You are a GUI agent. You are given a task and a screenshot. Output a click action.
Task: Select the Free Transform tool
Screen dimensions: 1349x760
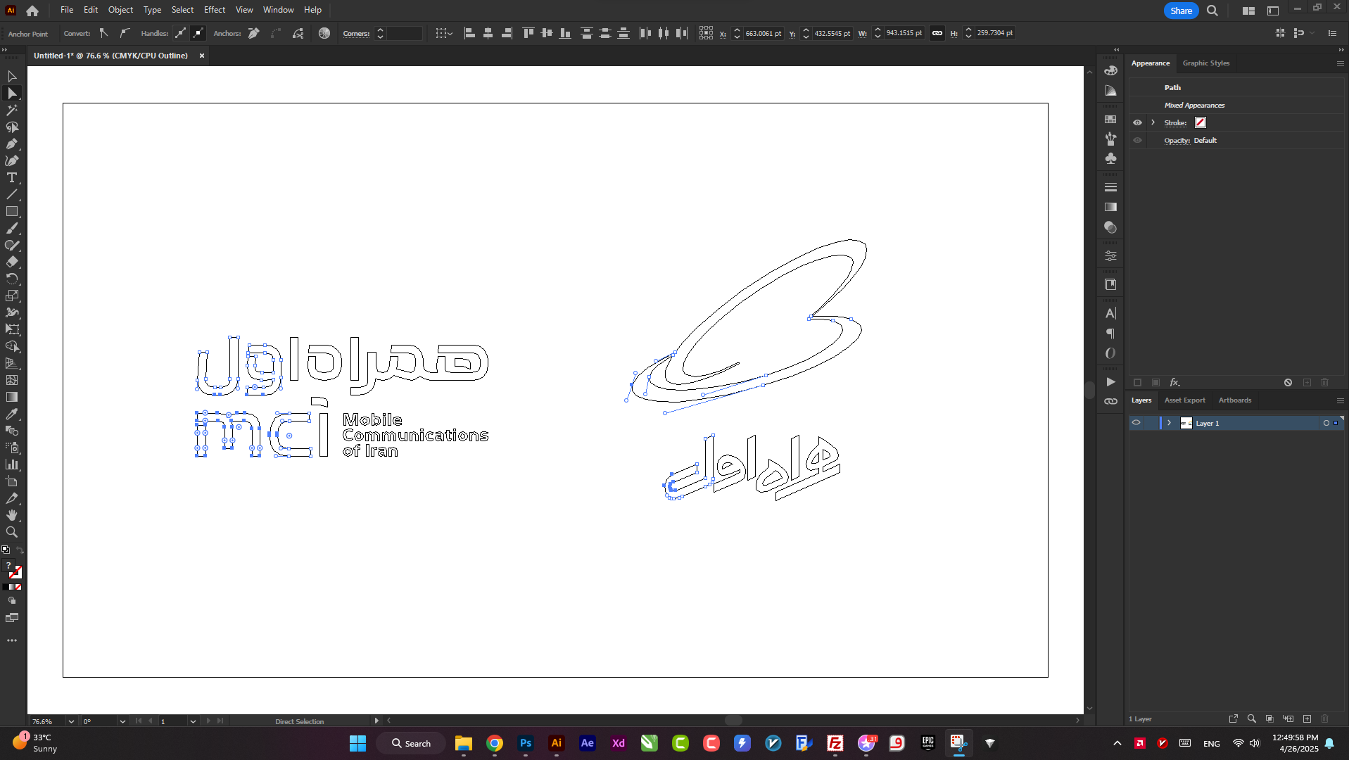(12, 330)
